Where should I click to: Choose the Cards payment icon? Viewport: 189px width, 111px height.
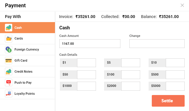(x=8, y=39)
